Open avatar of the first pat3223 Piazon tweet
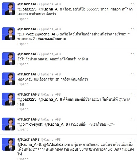Screen dimensions: 137x160 [x=8, y=9]
